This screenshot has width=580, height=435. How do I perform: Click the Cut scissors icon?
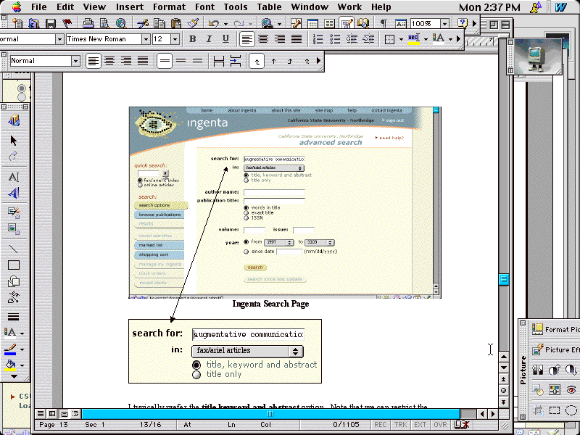(x=143, y=24)
